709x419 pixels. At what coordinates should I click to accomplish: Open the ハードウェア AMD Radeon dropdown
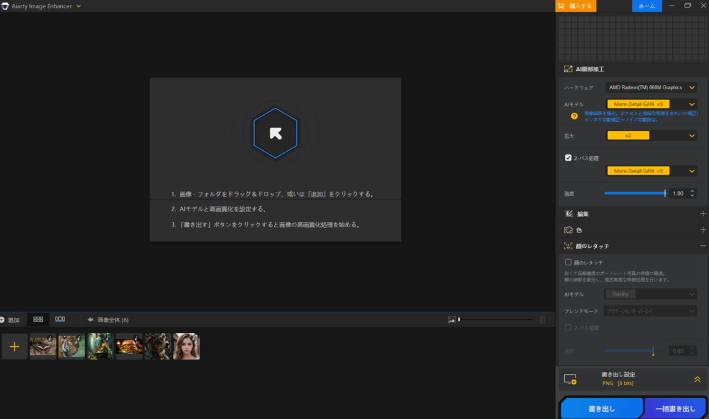[651, 87]
